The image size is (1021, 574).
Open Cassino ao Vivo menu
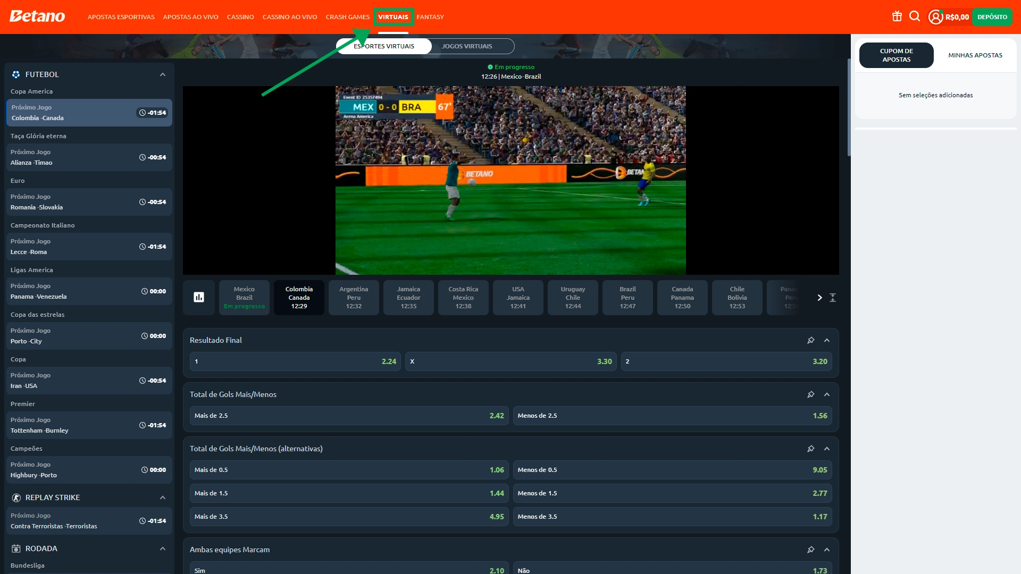click(290, 17)
